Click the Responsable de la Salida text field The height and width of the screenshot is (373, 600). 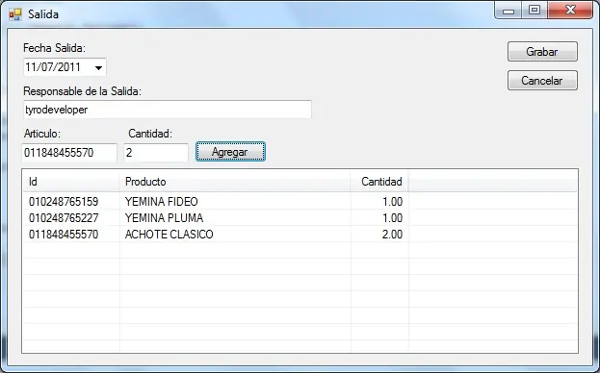click(168, 110)
